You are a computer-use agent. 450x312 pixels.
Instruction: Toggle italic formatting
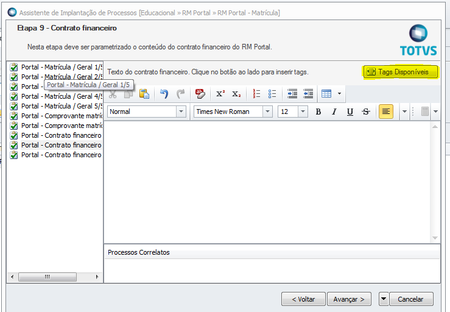tap(334, 112)
